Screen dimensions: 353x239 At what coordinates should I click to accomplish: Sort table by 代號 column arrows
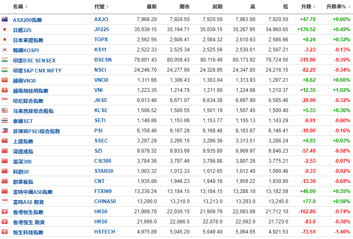pyautogui.click(x=108, y=7)
